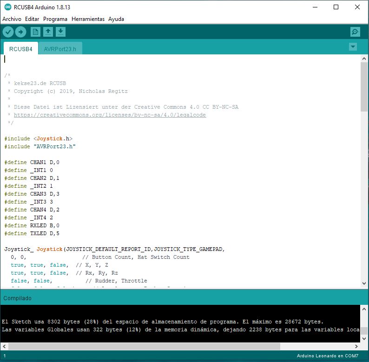The width and height of the screenshot is (369, 362).
Task: Click the #define TXLED D,5 line
Action: (x=32, y=233)
